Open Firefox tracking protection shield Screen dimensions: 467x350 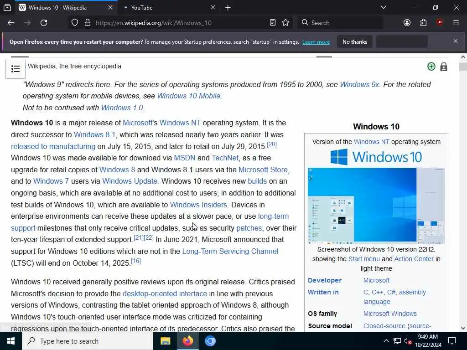click(75, 23)
